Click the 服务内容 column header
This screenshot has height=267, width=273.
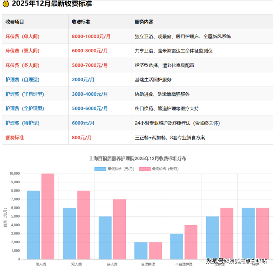(144, 22)
